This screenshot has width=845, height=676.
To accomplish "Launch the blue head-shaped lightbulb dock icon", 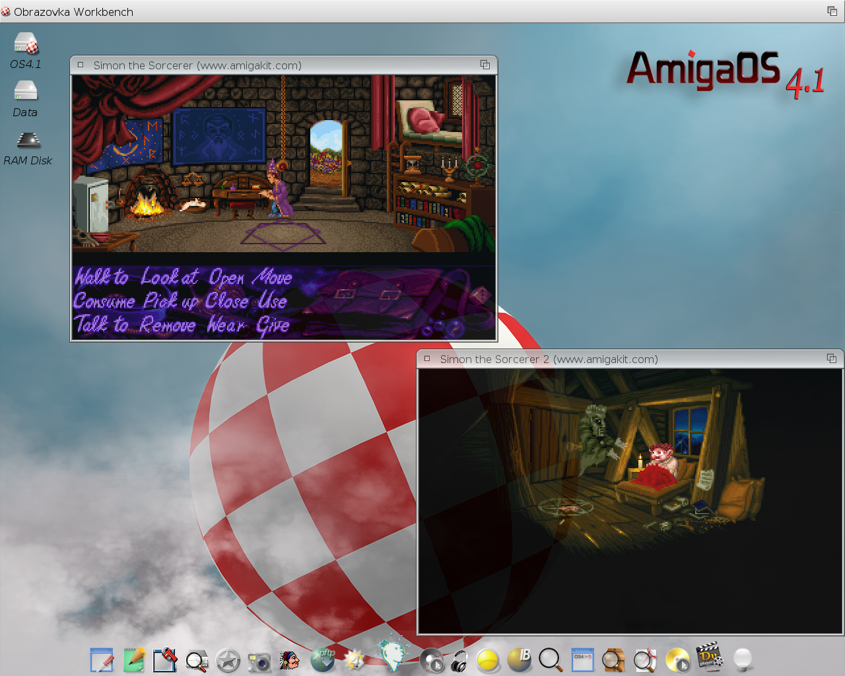I will [393, 653].
